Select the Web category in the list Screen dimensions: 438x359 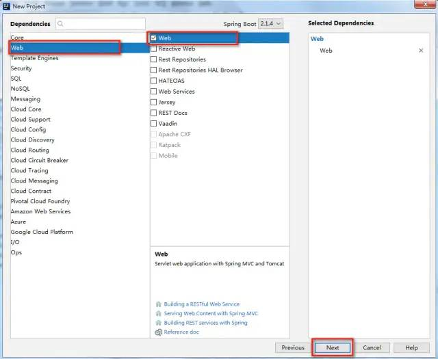[x=79, y=48]
